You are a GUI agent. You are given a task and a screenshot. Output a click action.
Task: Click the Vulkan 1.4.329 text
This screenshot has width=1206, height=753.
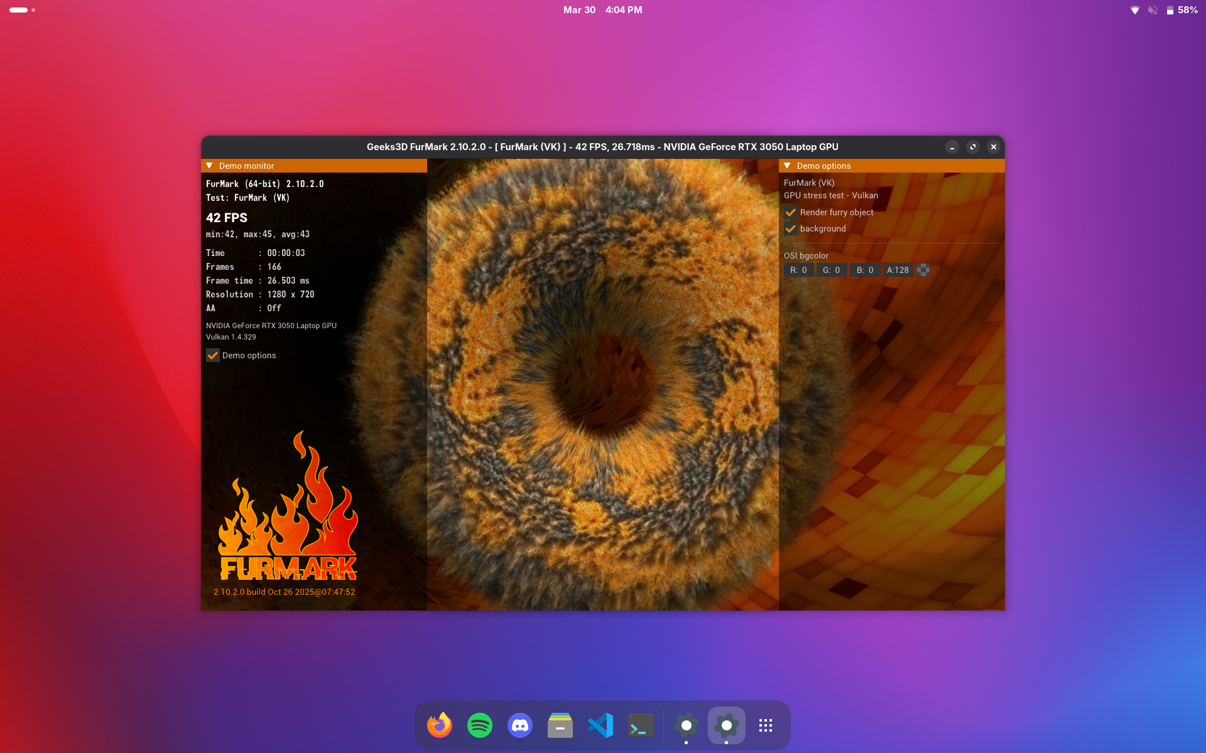(x=231, y=337)
